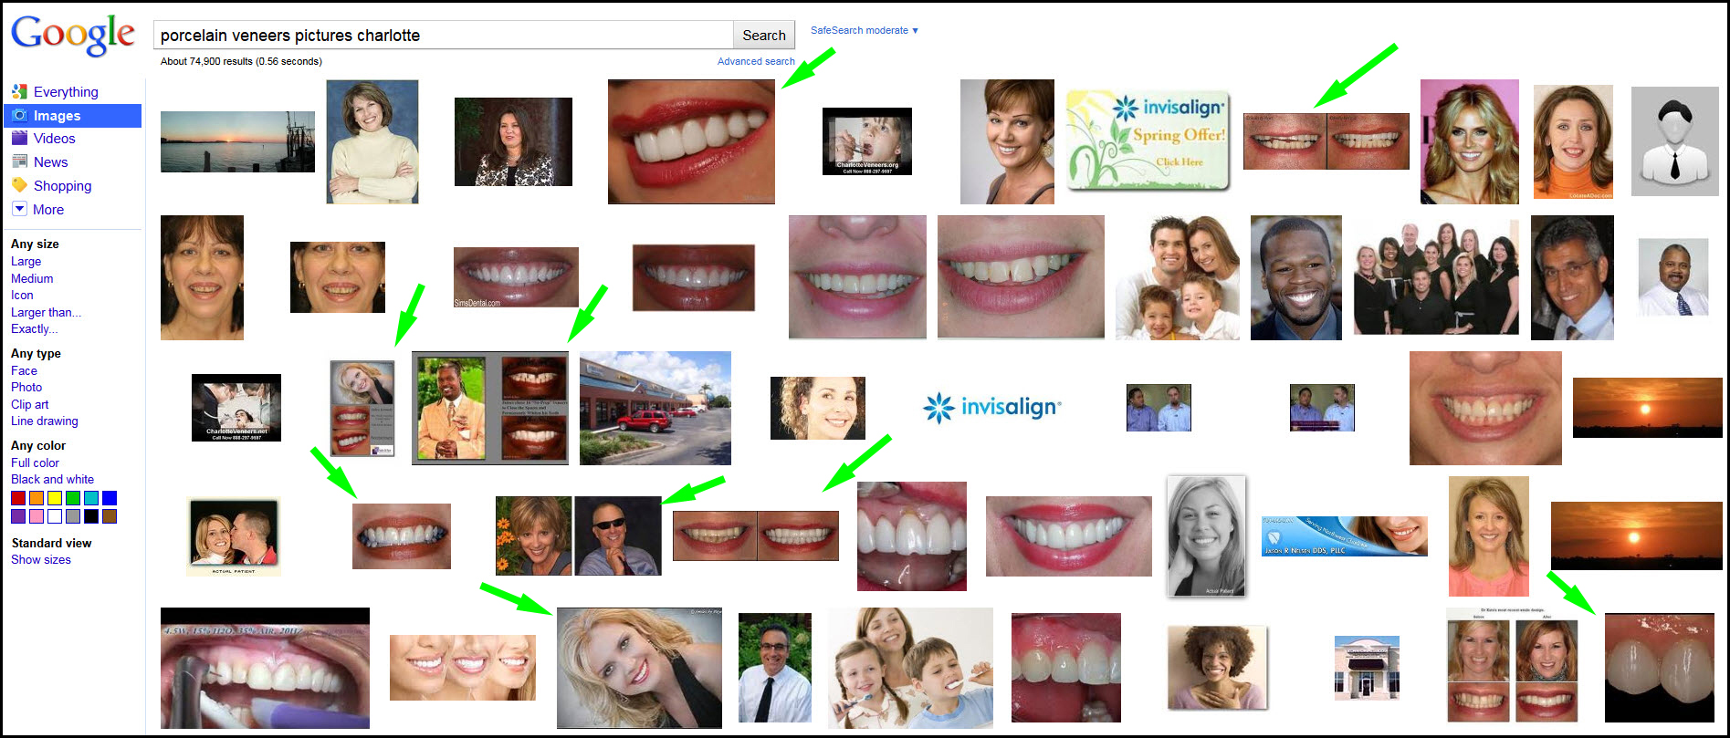1730x738 pixels.
Task: Pick the blue color swatch
Action: (110, 498)
